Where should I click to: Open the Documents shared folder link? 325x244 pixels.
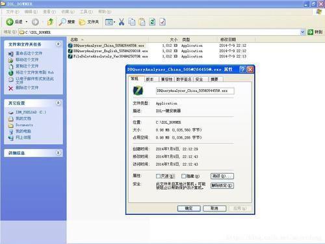pos(24,125)
